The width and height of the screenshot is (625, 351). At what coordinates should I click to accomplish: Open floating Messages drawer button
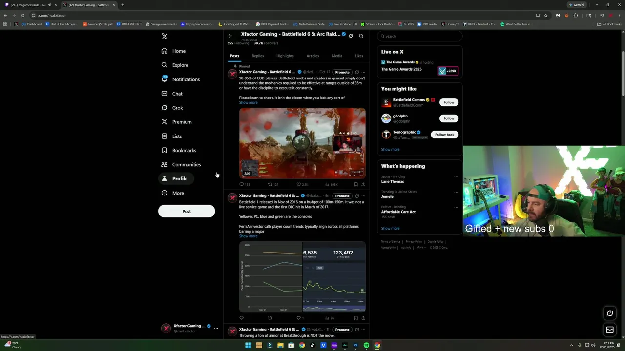pyautogui.click(x=610, y=330)
